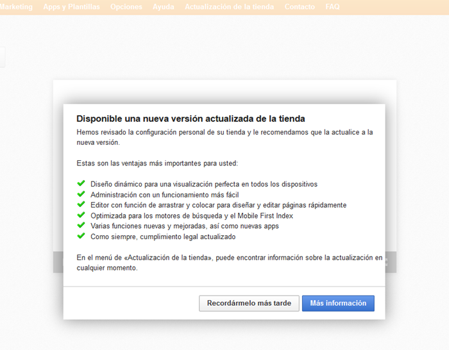This screenshot has height=350, width=449.
Task: Open the Contacto menu item
Action: click(300, 6)
